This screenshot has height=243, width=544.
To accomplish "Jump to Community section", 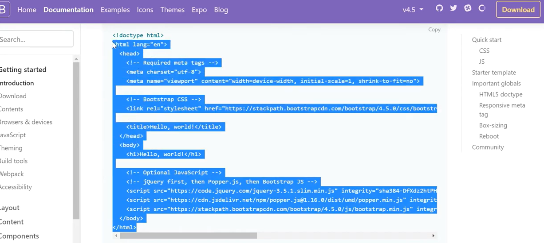I will click(x=488, y=147).
